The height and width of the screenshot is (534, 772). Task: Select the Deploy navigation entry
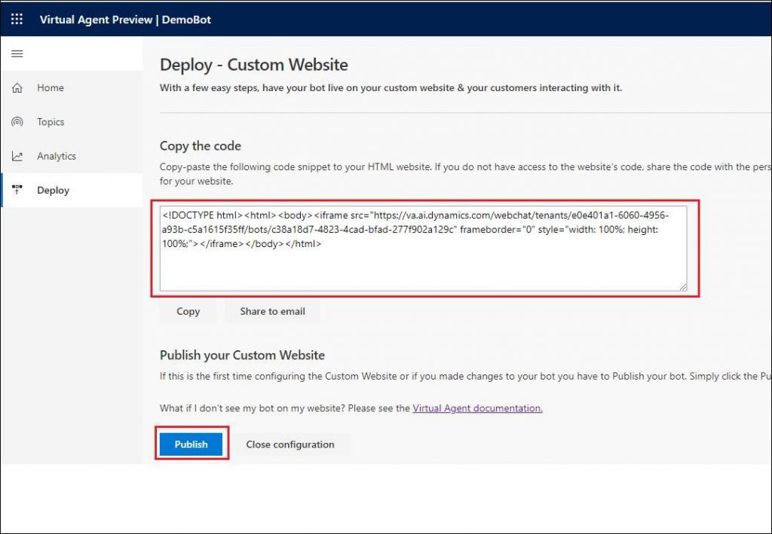[x=53, y=190]
